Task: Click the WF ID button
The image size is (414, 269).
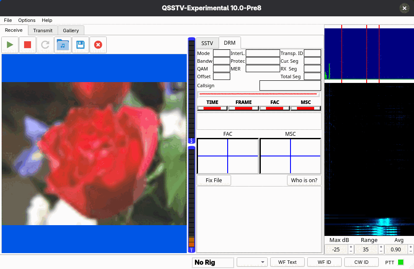Action: pos(324,262)
